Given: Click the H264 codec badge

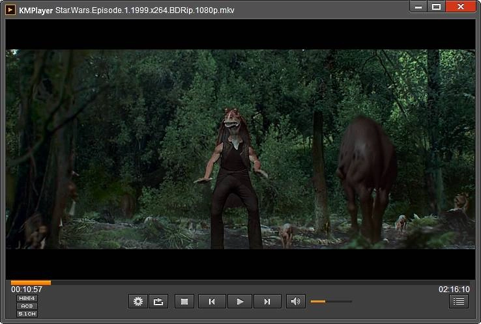Looking at the screenshot, I should tap(27, 298).
